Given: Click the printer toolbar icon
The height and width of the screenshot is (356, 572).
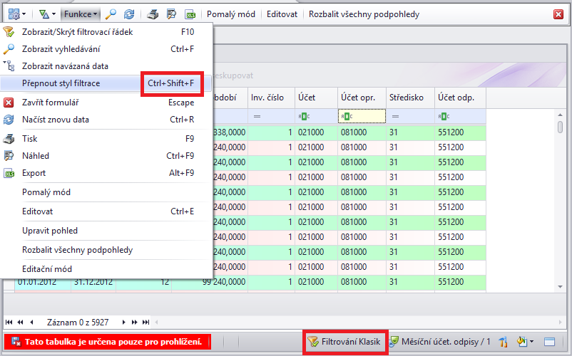Looking at the screenshot, I should pyautogui.click(x=153, y=14).
